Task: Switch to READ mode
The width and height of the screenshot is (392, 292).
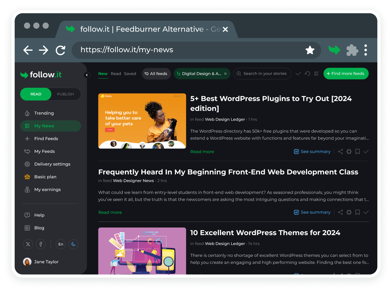Action: (x=36, y=94)
